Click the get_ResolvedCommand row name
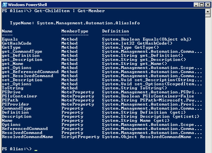Image resolution: width=212 pixels, height=153 pixels. pos(27,76)
